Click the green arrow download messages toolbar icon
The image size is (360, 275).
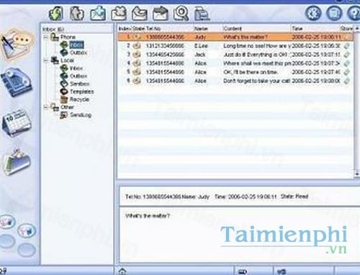(x=56, y=13)
